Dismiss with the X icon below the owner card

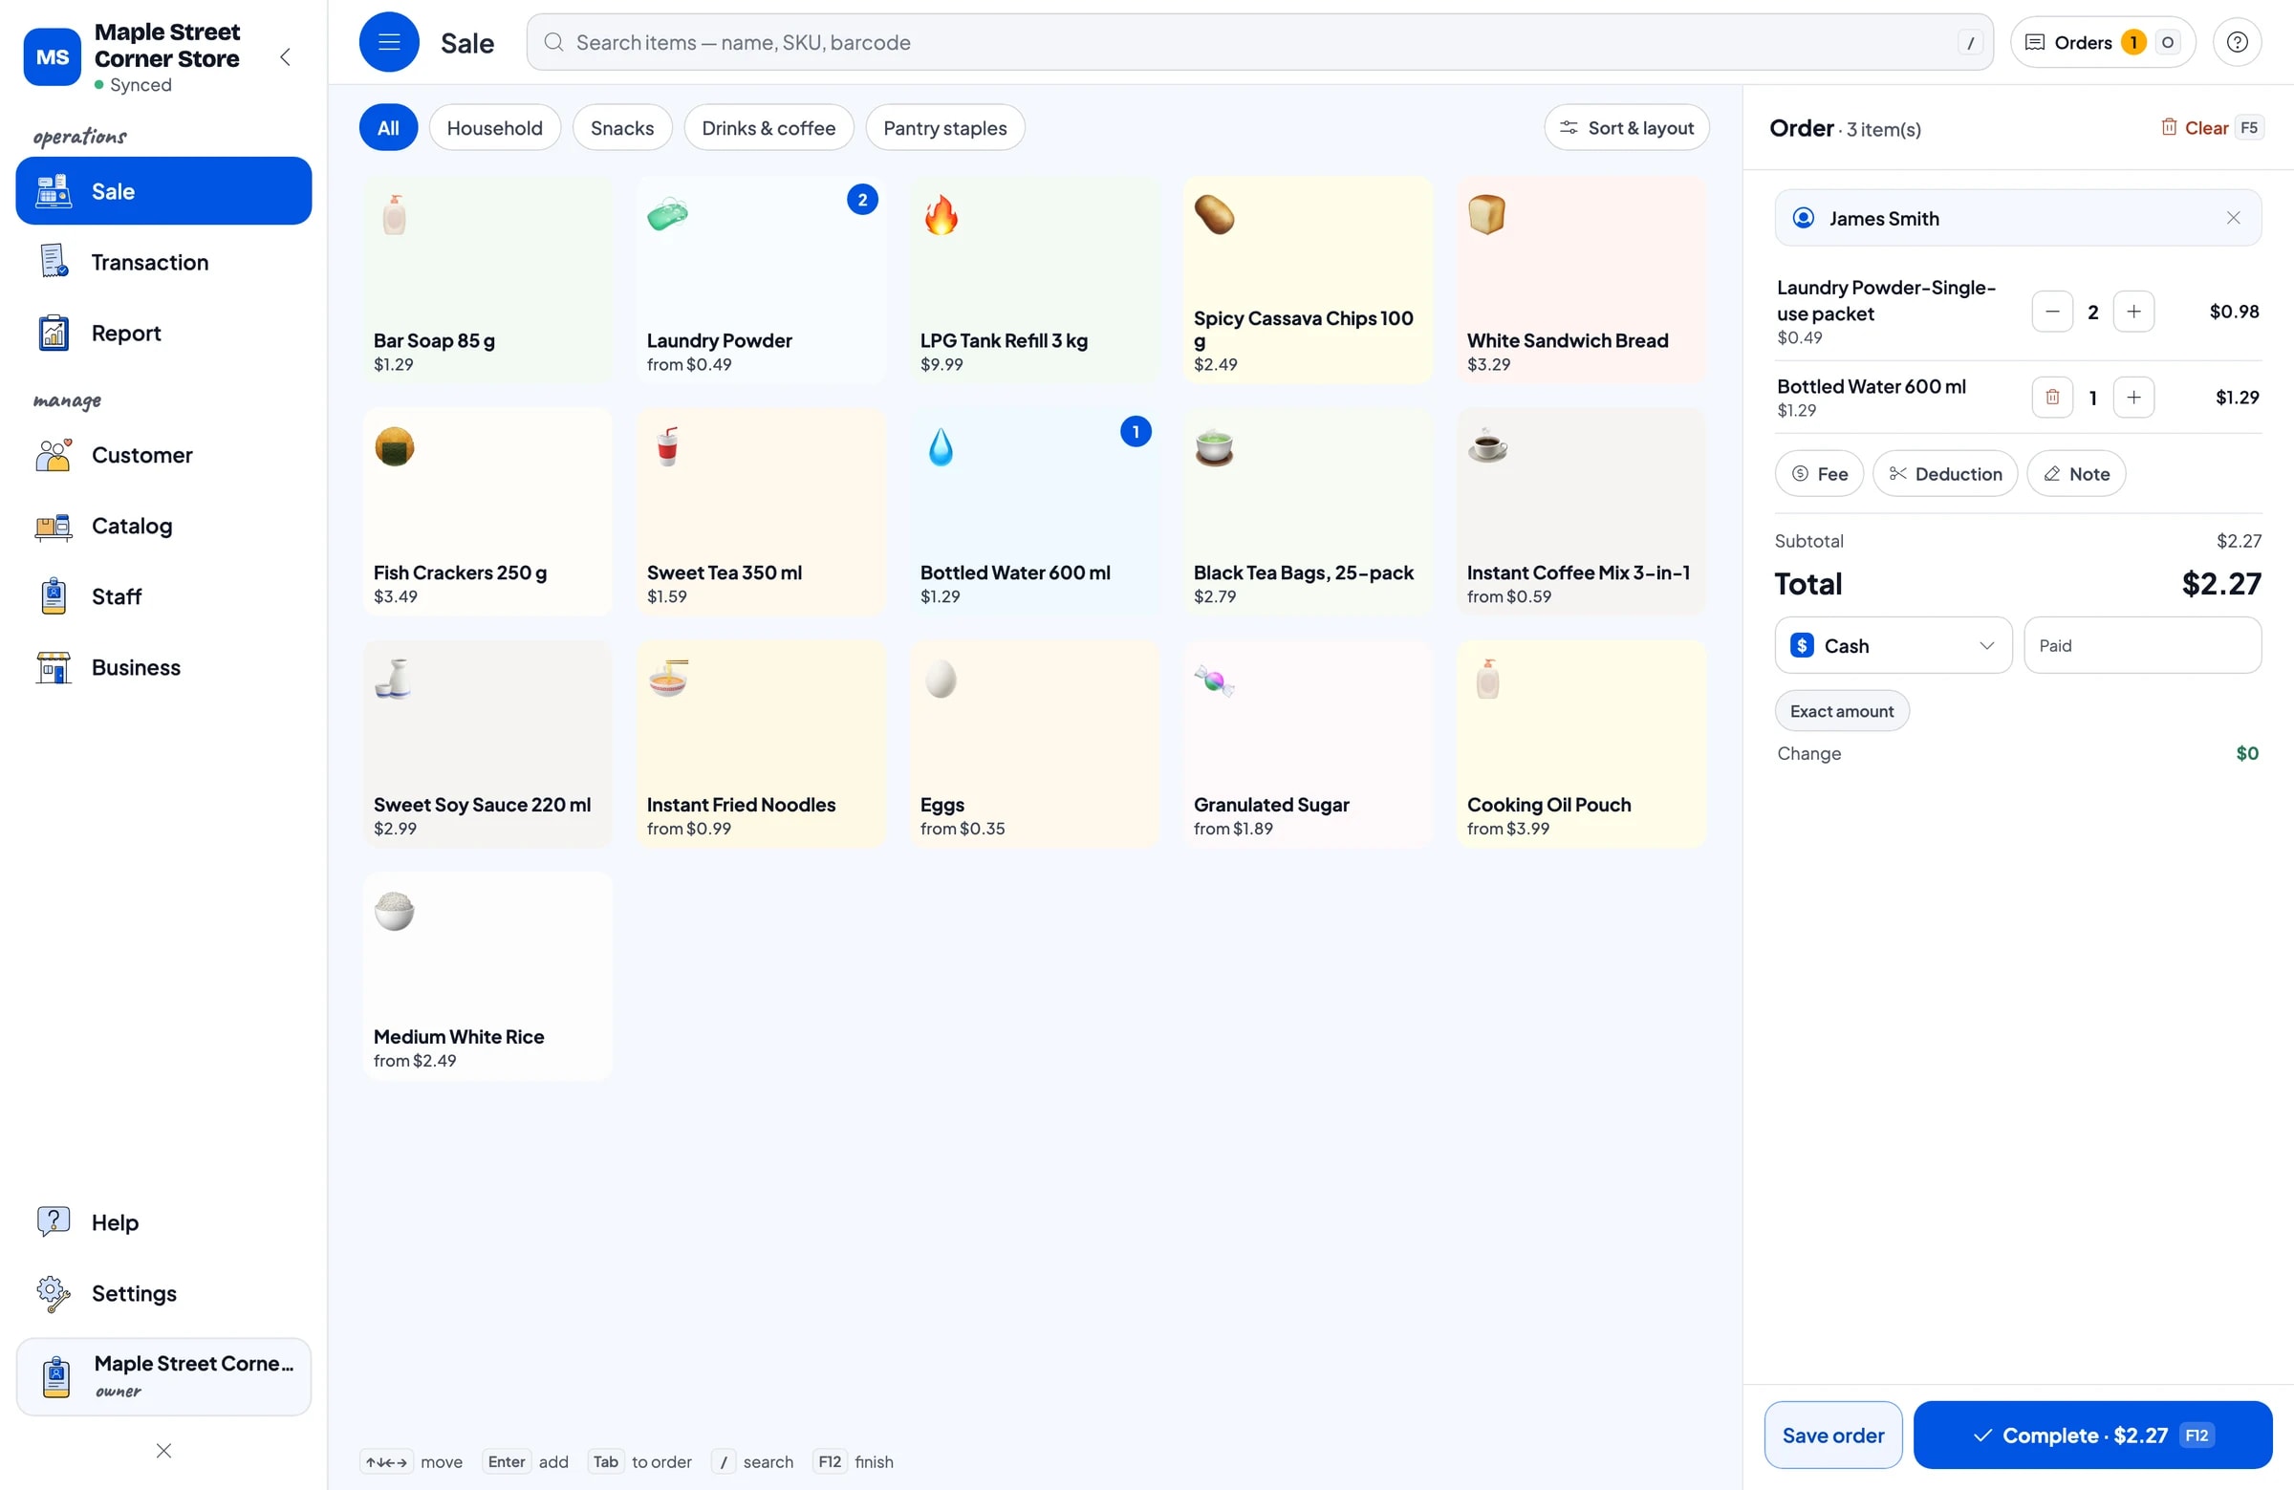162,1451
